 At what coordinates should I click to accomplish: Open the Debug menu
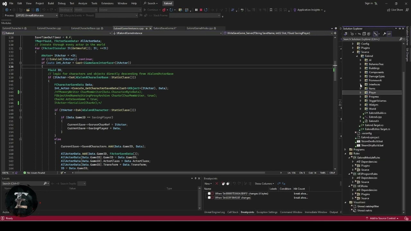tap(62, 3)
